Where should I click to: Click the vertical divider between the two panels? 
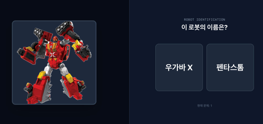129,62
